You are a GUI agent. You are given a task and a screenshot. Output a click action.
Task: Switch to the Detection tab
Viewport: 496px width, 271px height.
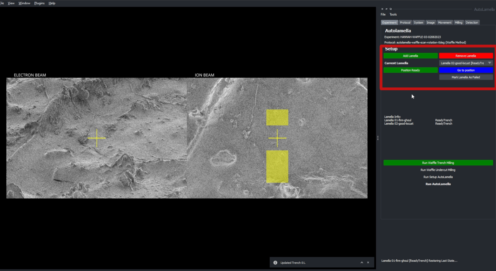click(472, 22)
